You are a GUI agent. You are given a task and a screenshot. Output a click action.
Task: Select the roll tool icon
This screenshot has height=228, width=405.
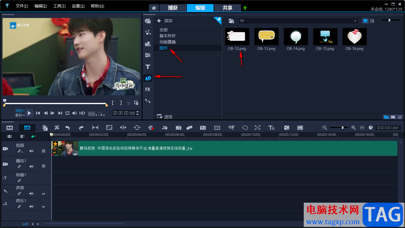pyautogui.click(x=123, y=128)
